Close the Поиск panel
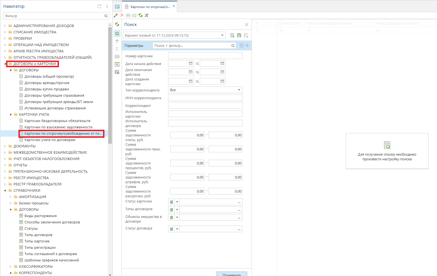 [247, 25]
